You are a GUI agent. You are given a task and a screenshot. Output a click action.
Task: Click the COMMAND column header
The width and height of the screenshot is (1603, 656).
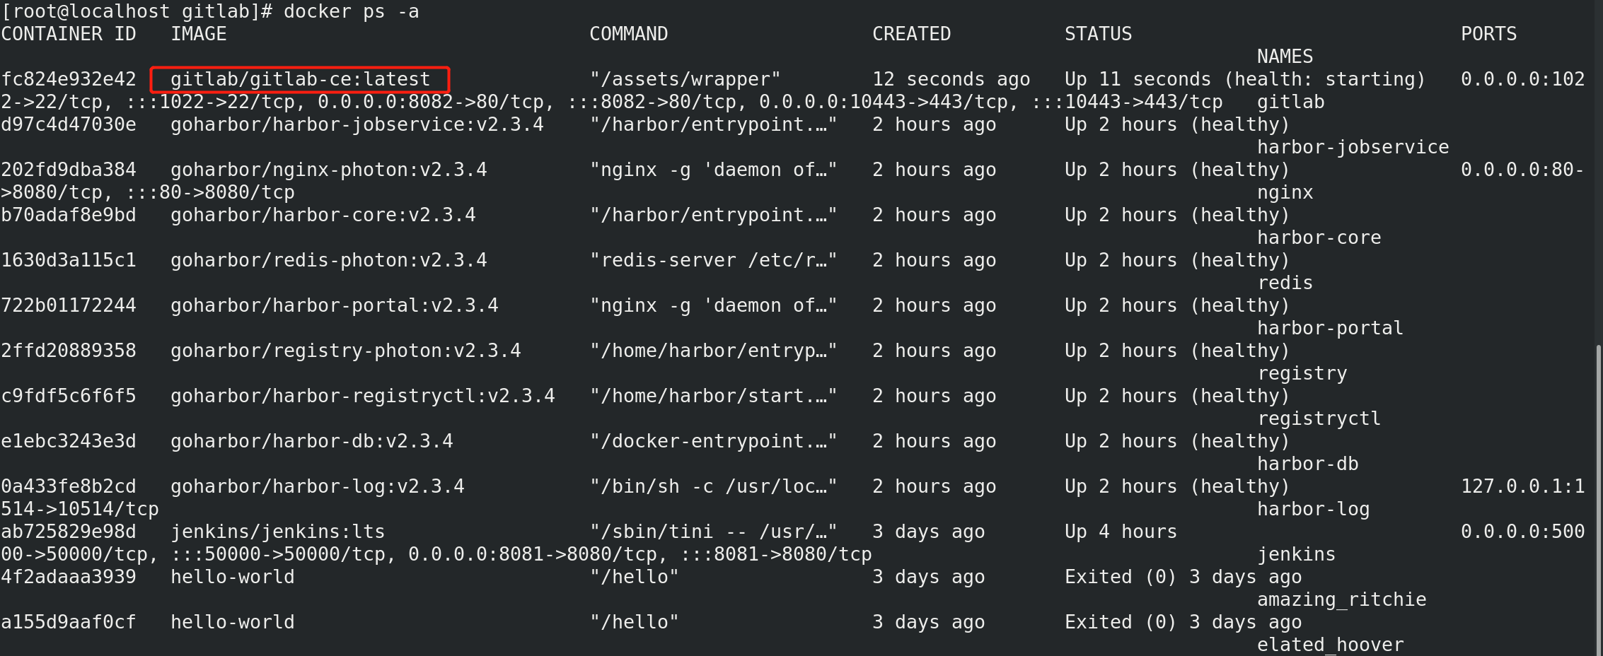[x=629, y=34]
